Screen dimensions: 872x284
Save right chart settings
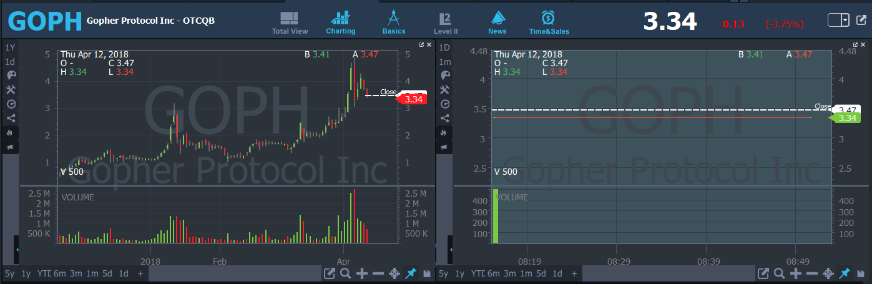pos(860,273)
